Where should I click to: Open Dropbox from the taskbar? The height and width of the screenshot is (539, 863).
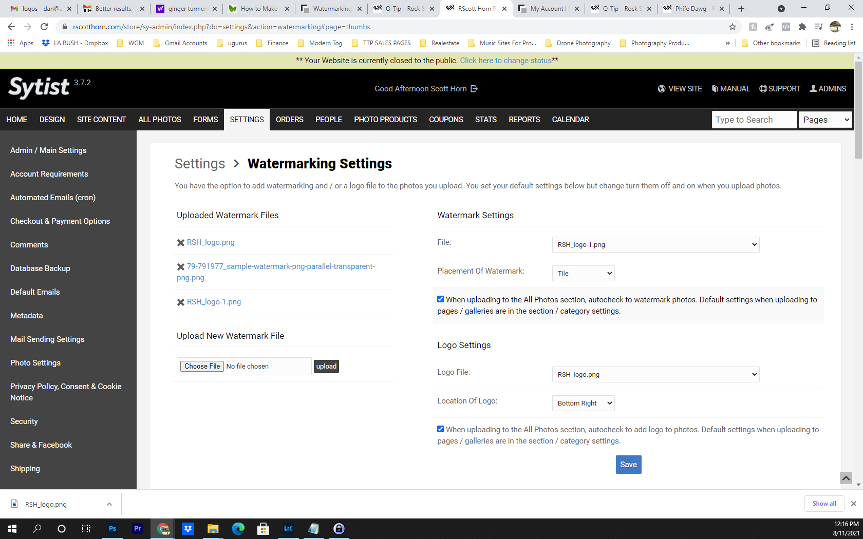(x=188, y=528)
